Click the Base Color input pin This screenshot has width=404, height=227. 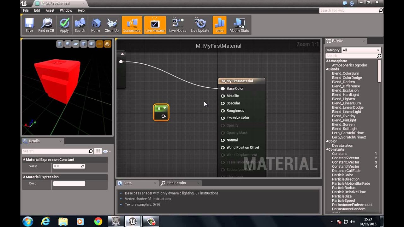click(x=223, y=89)
